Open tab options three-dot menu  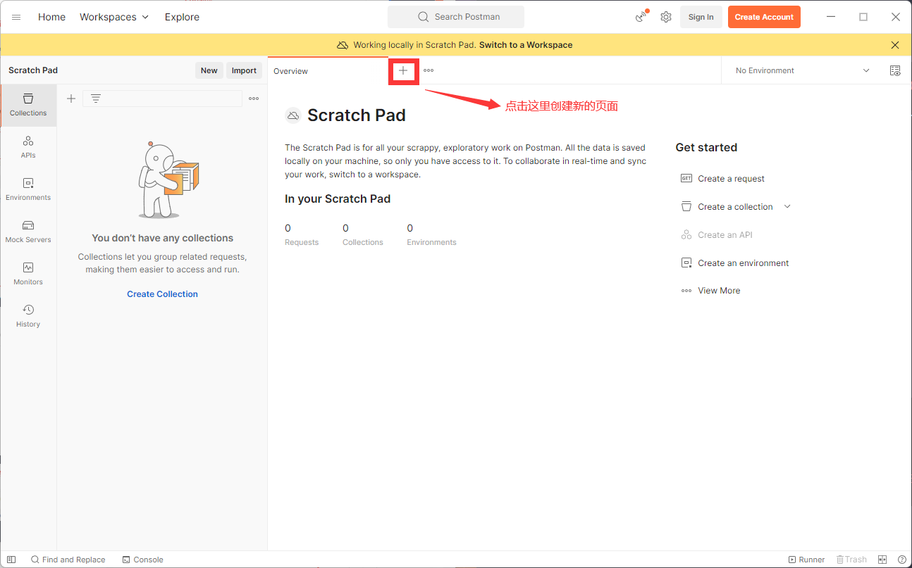[x=429, y=70]
